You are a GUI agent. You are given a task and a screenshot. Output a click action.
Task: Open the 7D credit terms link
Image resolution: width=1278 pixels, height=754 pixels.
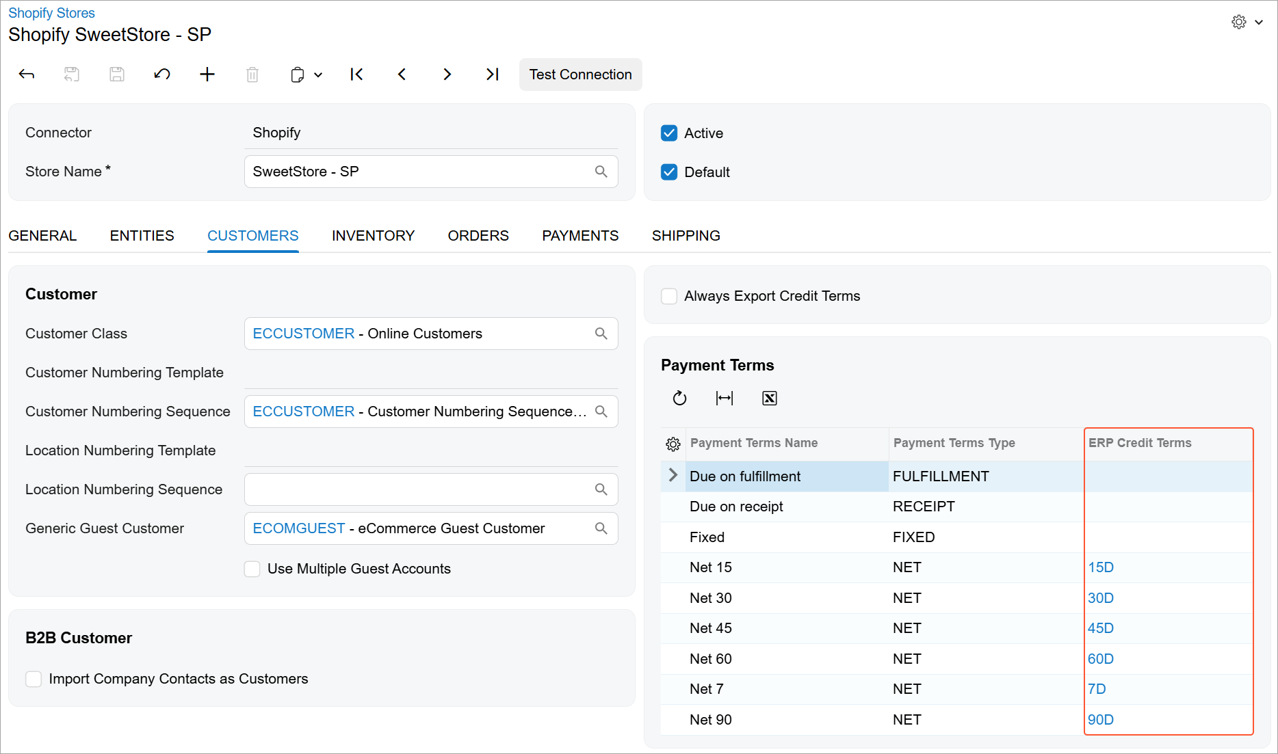tap(1097, 689)
